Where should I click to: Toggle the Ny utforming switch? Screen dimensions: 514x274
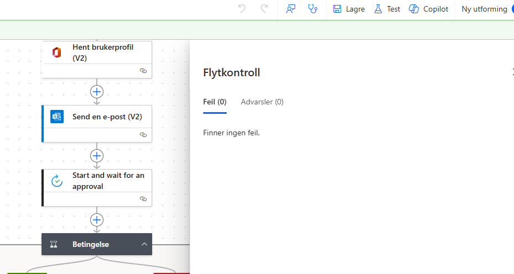pos(511,9)
